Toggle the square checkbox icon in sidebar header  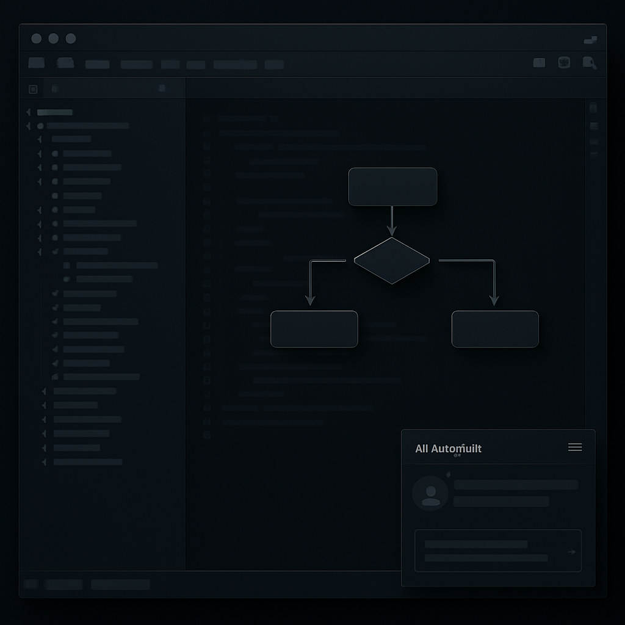(33, 89)
